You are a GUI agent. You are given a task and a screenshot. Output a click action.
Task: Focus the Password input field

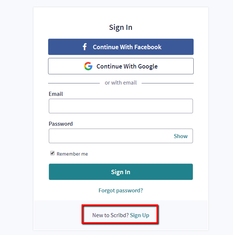click(x=109, y=136)
